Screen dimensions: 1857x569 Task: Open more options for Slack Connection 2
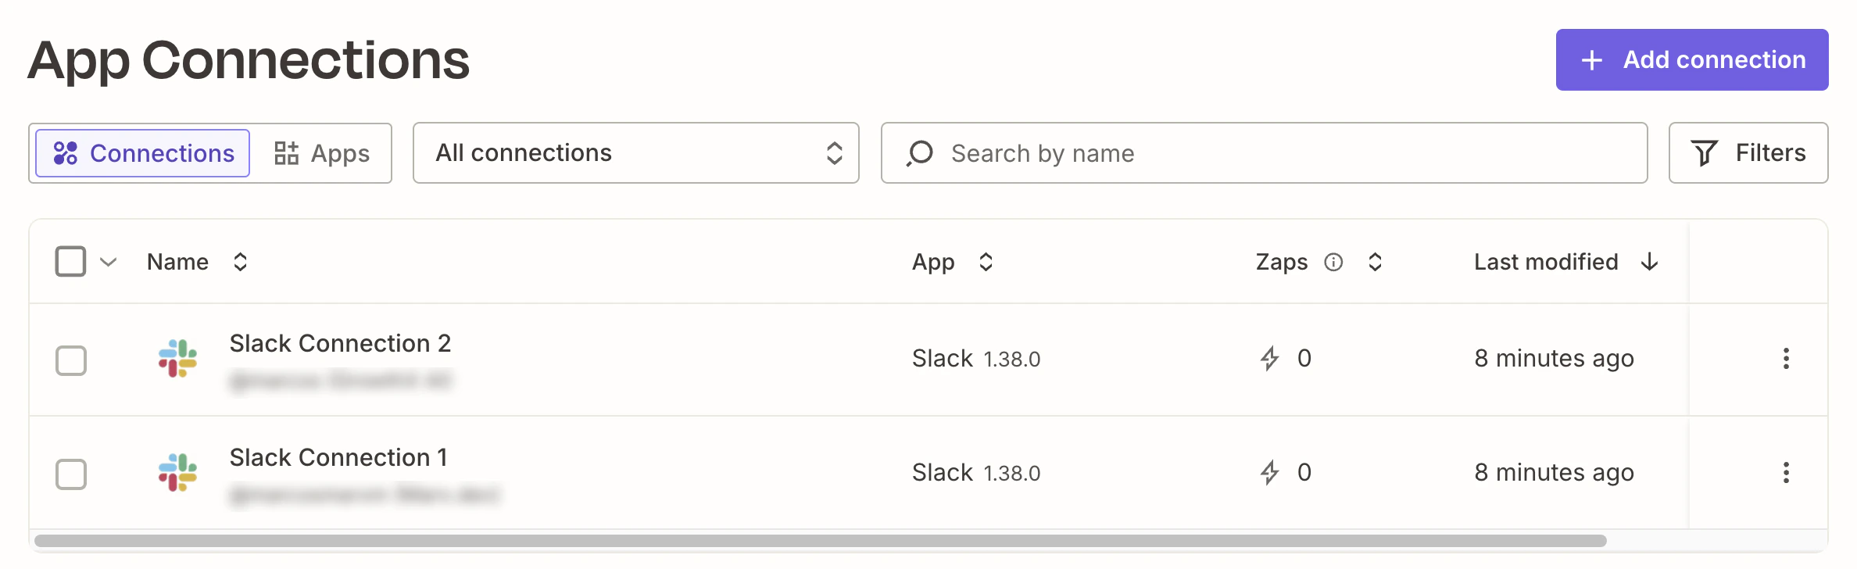[1786, 359]
